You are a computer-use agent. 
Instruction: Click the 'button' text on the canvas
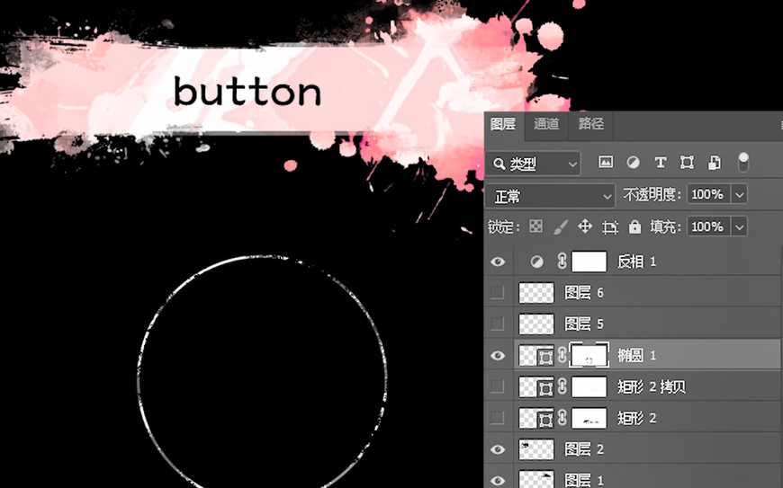click(247, 92)
